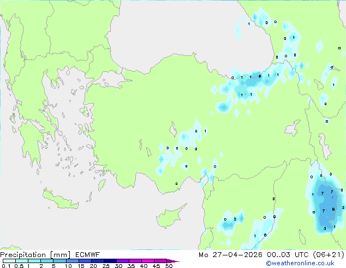Select the 25–30 mm legend swatch

pos(110,261)
